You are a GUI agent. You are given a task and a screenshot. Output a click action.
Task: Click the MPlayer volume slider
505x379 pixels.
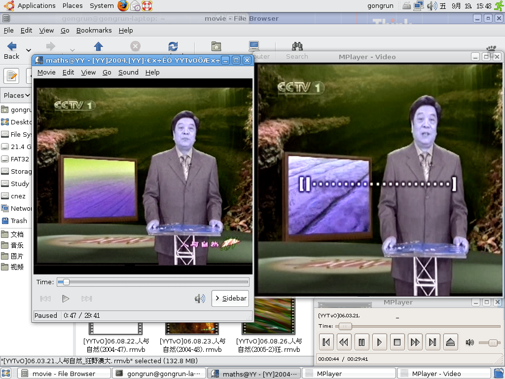click(x=490, y=342)
